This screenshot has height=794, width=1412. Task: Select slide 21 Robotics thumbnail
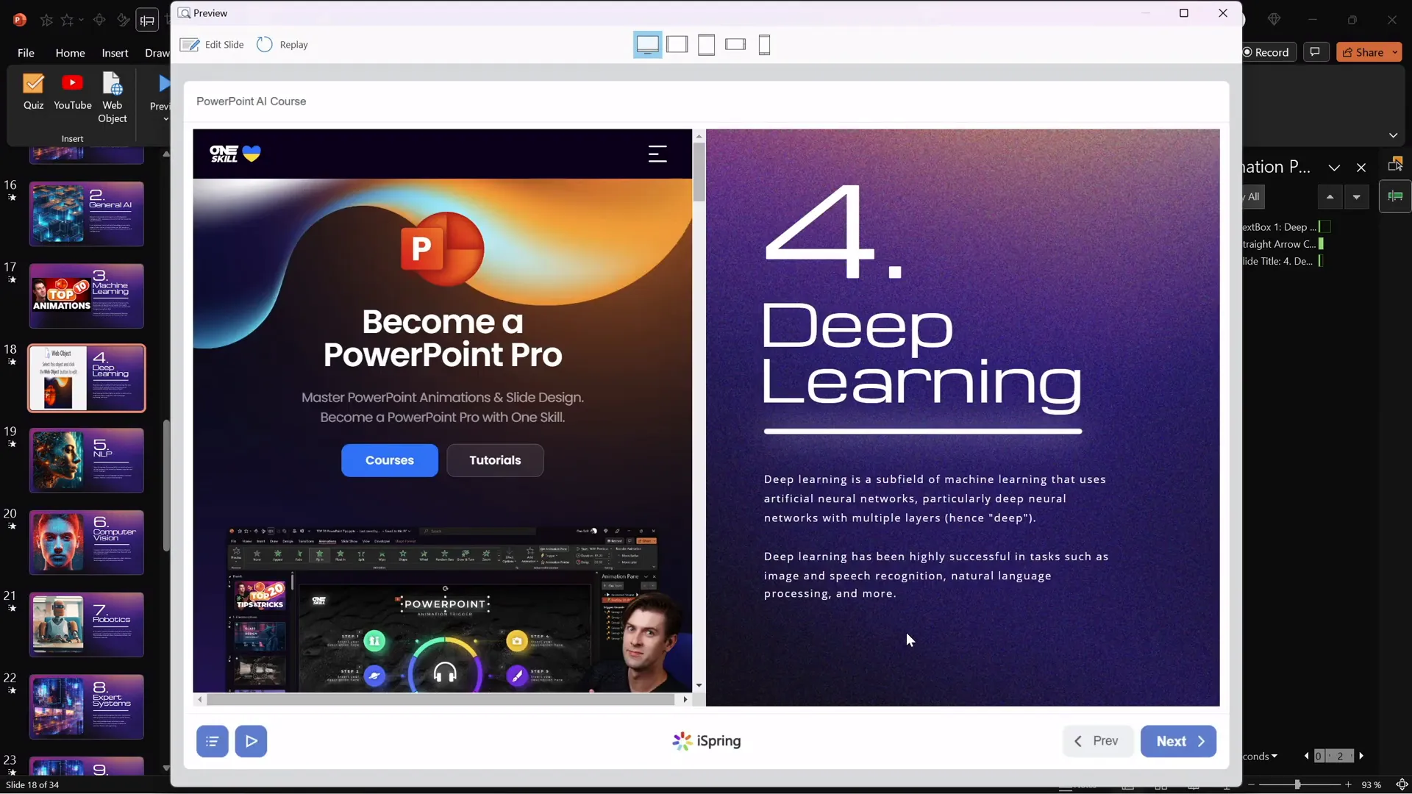tap(87, 625)
